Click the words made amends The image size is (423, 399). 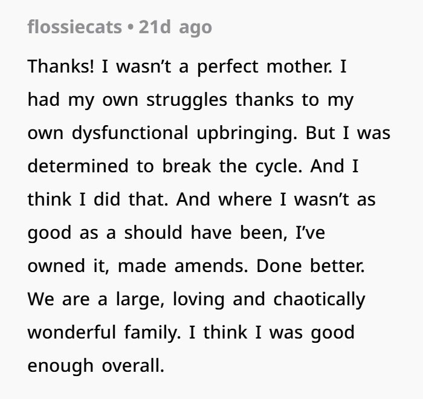pos(183,266)
